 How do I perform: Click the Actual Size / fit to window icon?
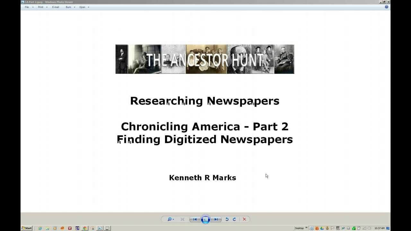tap(182, 219)
